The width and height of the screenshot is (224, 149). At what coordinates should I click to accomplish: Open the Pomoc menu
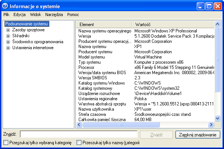pos(73,15)
